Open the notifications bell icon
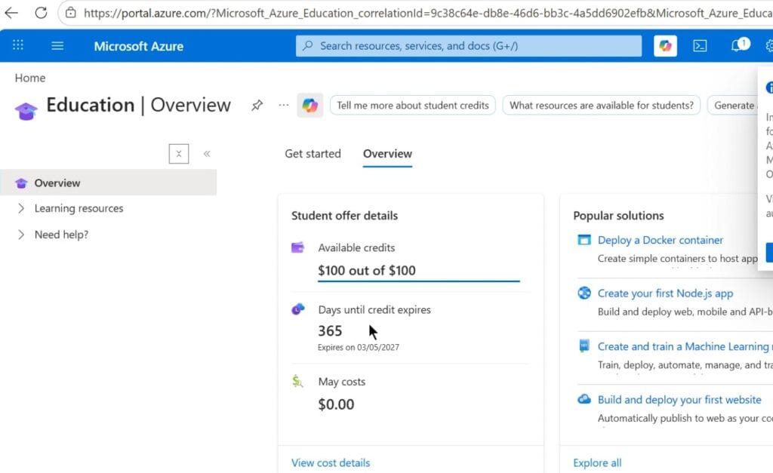 [736, 46]
